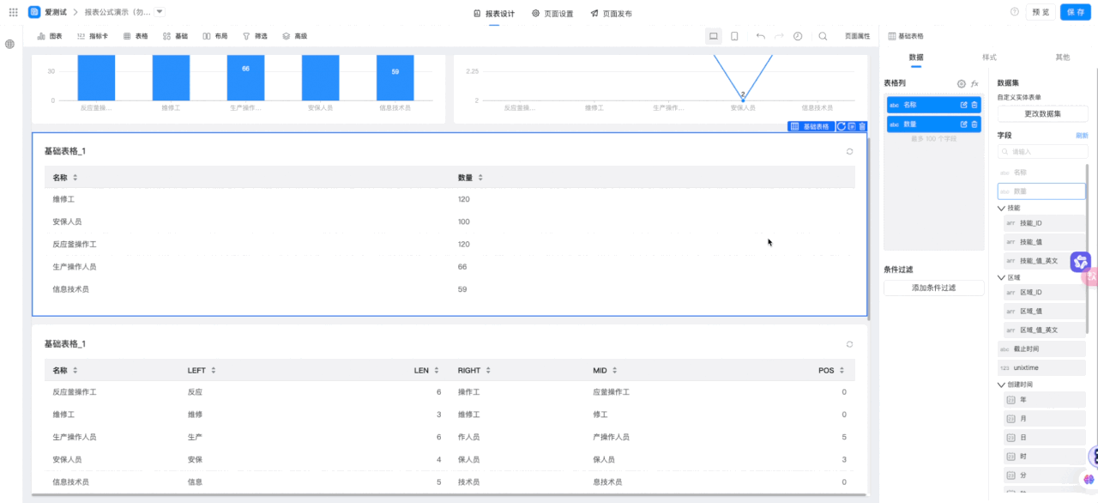Screen dimensions: 1098x503
Task: Click the purple AI assistant floating icon
Action: pyautogui.click(x=1080, y=262)
